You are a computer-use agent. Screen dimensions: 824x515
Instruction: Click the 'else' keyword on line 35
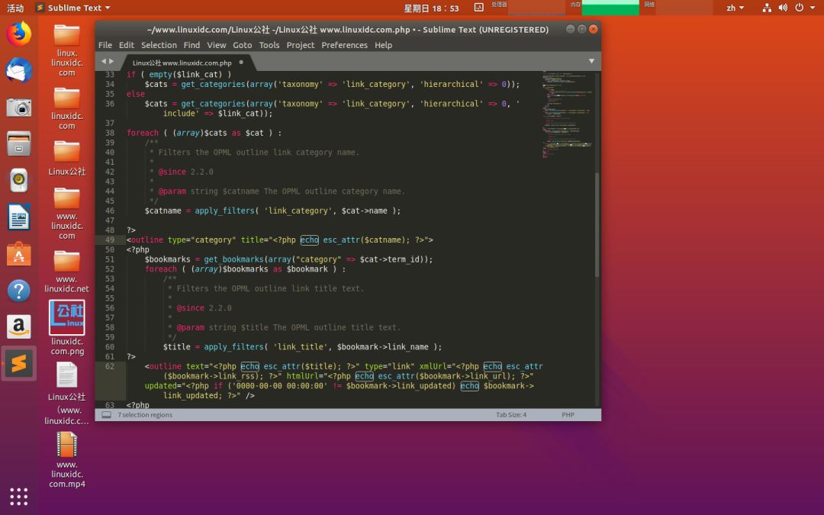pos(136,94)
